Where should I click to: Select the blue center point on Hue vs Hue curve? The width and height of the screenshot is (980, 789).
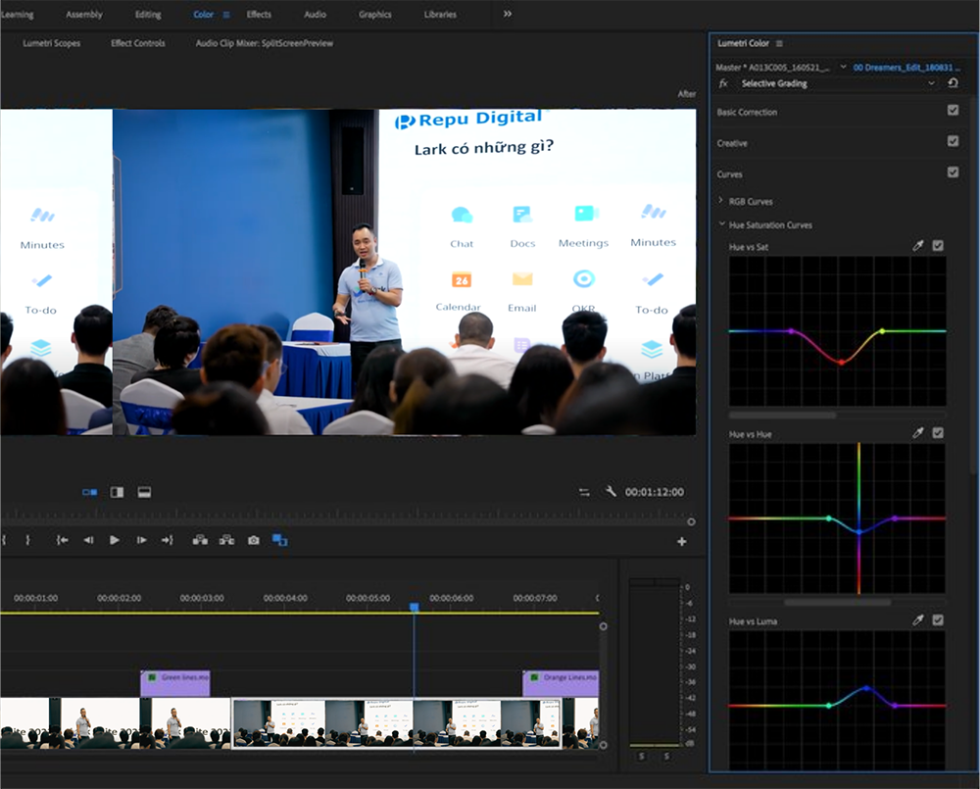click(x=858, y=532)
